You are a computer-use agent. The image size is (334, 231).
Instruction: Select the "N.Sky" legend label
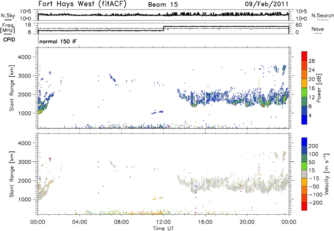tap(8, 15)
